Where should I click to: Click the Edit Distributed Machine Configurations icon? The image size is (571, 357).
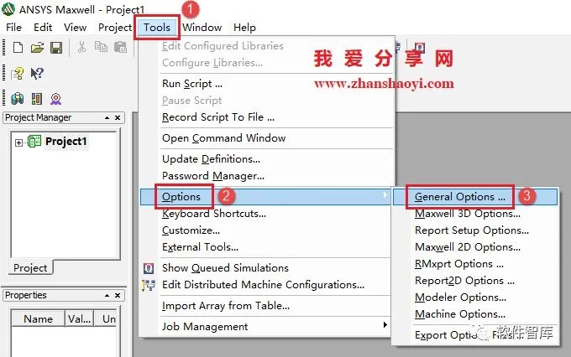coord(149,286)
